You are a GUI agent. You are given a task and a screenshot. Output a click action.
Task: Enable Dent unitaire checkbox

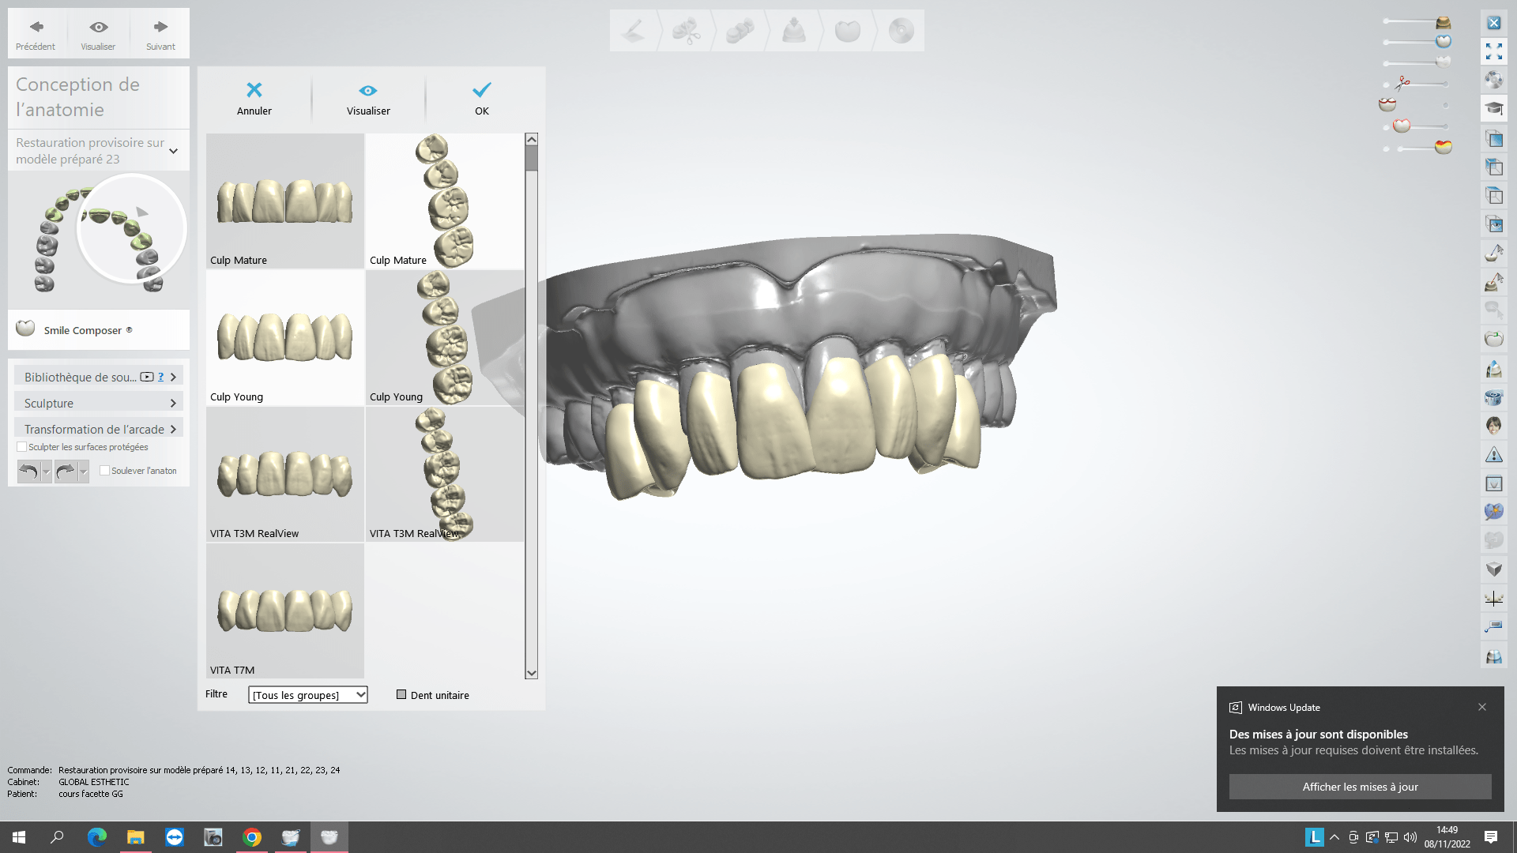click(401, 695)
